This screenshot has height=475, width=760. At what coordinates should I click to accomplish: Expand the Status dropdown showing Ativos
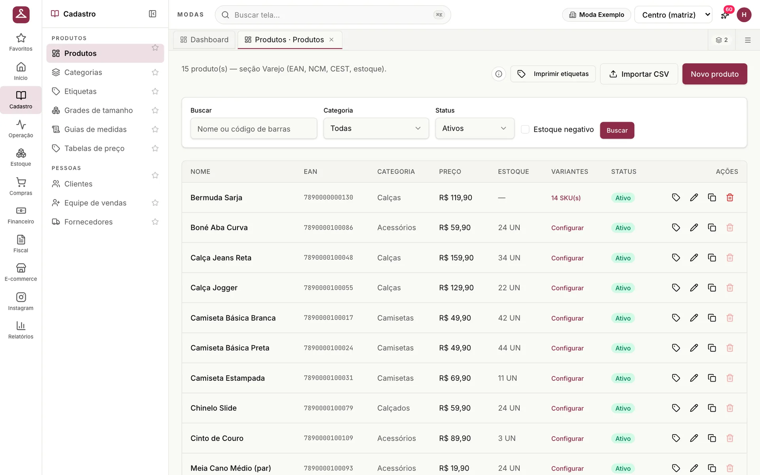coord(475,128)
